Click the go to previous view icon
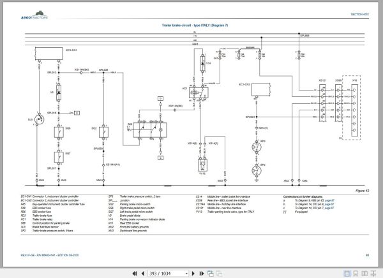The height and width of the screenshot is (278, 383). point(210,274)
